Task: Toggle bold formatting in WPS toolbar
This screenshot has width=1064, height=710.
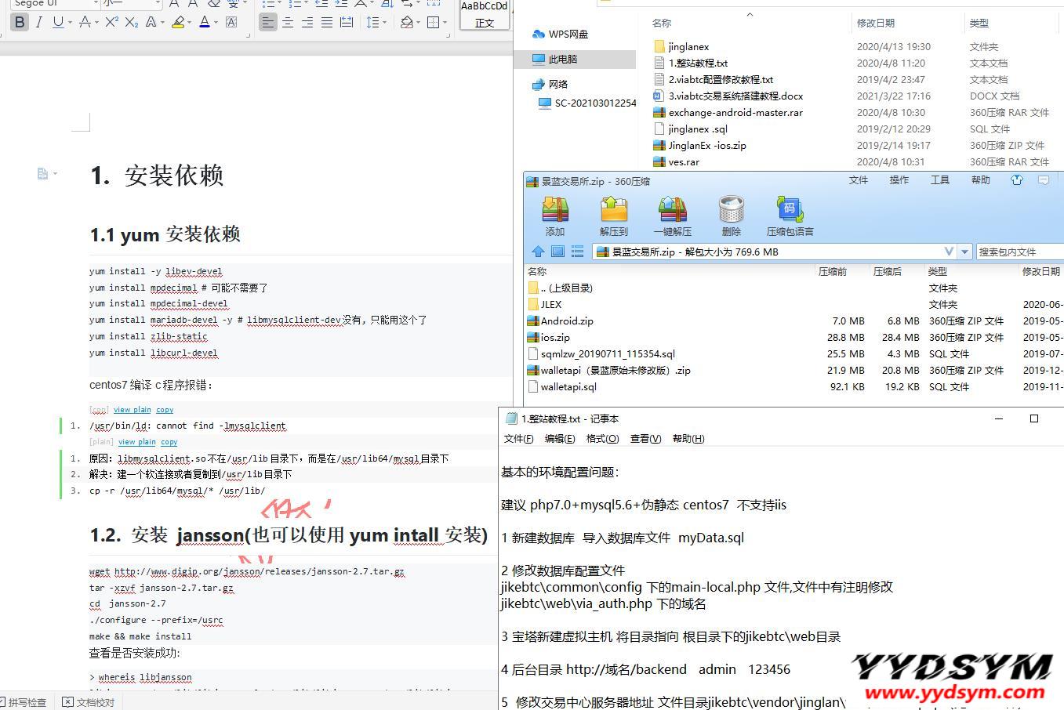Action: (20, 22)
